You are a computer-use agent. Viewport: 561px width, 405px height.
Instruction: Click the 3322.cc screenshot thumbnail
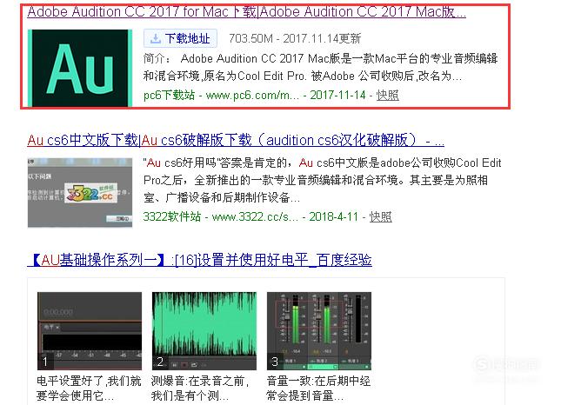(x=80, y=193)
